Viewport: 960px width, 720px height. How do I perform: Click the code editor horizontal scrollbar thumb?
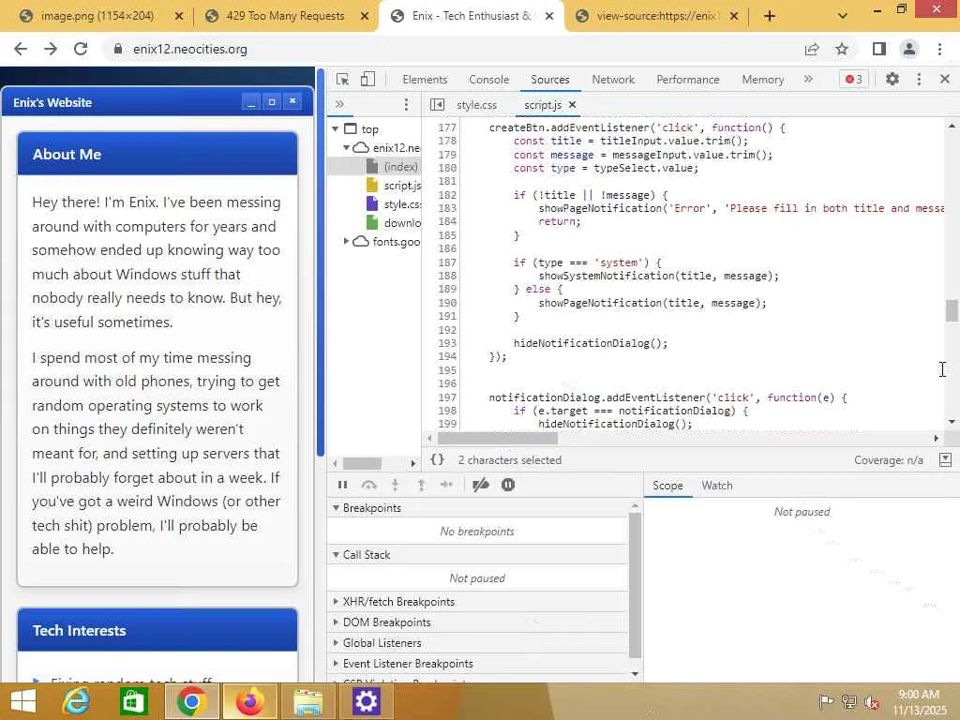pyautogui.click(x=498, y=439)
